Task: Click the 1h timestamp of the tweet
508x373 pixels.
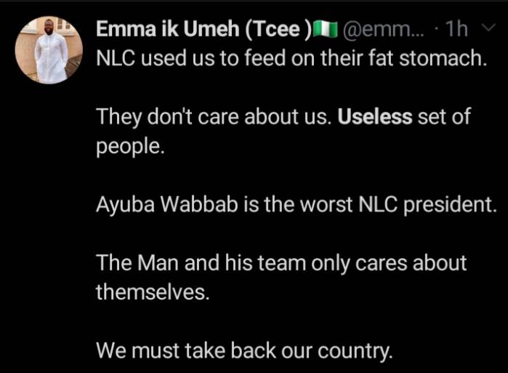Action: (x=456, y=29)
